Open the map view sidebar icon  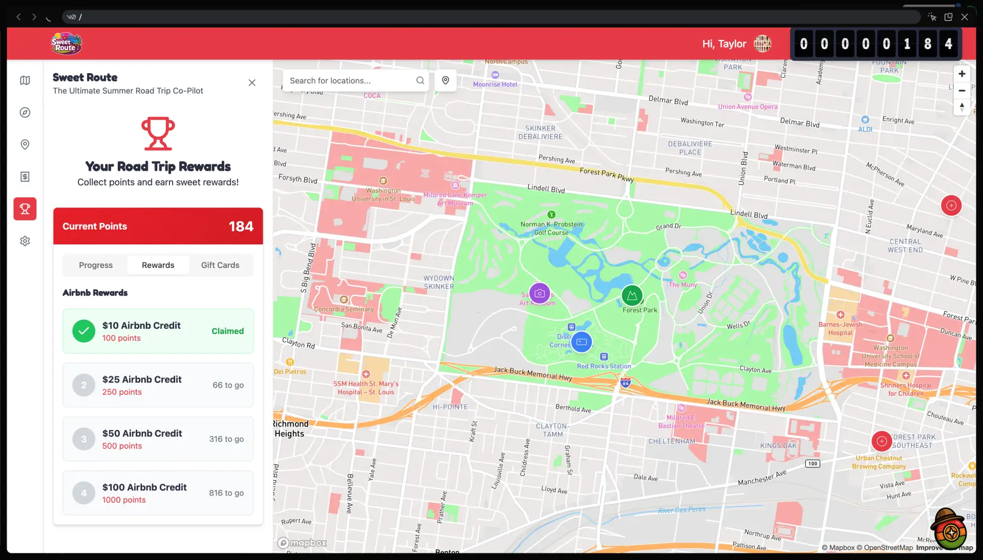pos(25,80)
